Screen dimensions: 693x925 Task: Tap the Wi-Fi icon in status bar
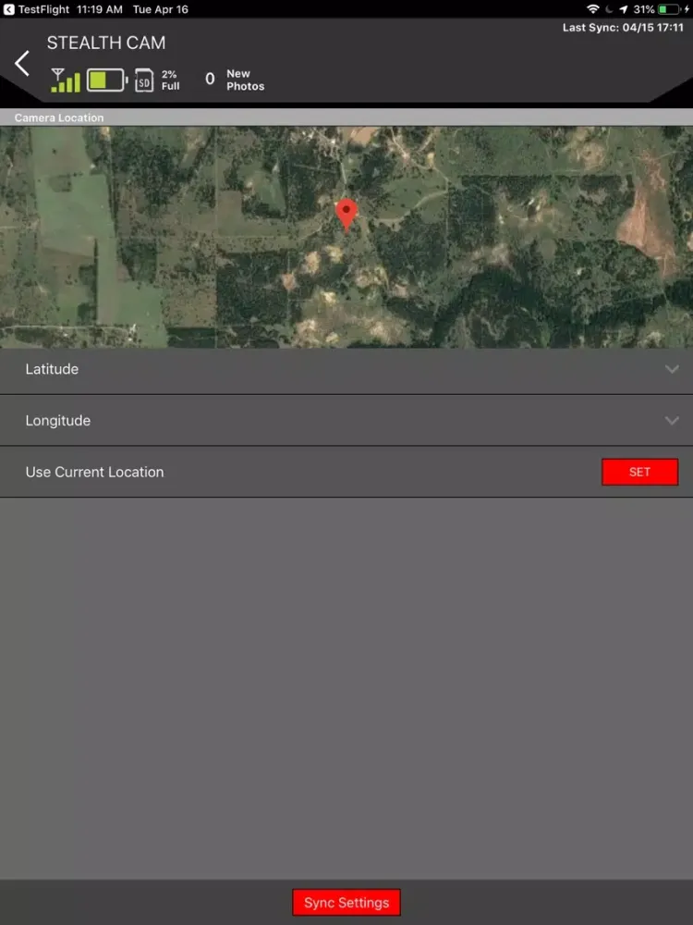click(592, 9)
